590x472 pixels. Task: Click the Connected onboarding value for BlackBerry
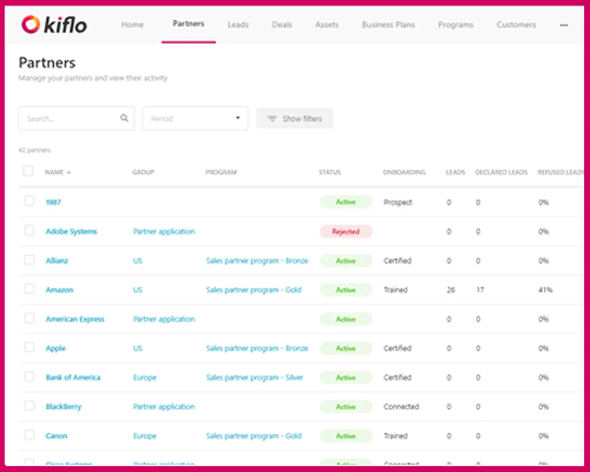[401, 407]
